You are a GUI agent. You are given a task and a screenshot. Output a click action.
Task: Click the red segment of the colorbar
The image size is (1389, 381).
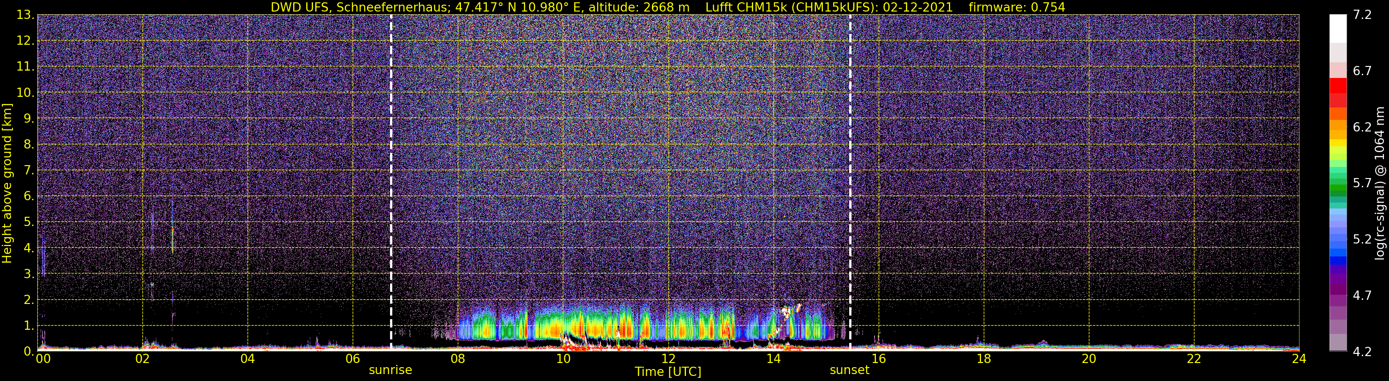(1338, 86)
